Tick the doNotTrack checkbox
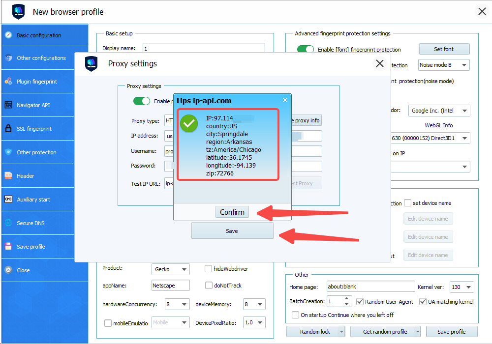This screenshot has width=492, height=344. [x=209, y=286]
